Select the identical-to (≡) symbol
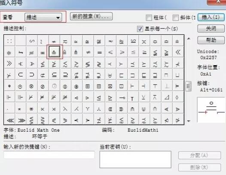 click(x=99, y=52)
